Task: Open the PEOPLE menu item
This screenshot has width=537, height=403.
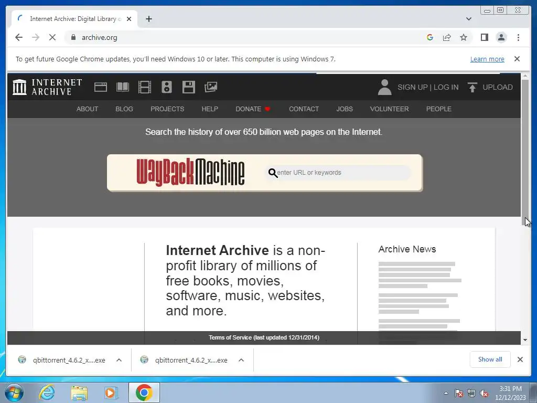Action: click(x=439, y=109)
